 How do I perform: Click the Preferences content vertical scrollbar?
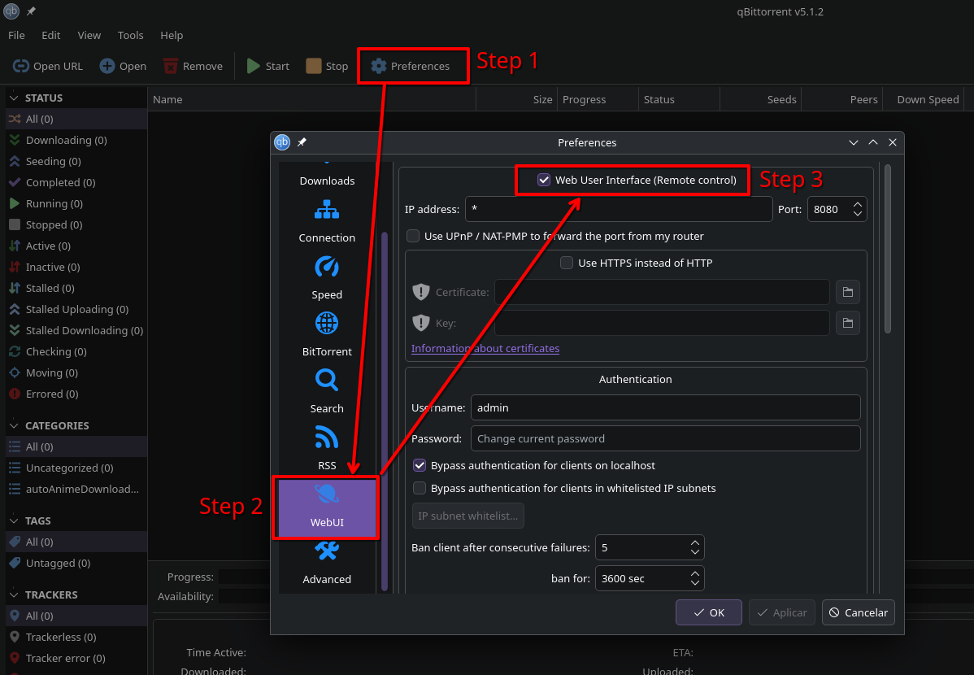pos(887,249)
